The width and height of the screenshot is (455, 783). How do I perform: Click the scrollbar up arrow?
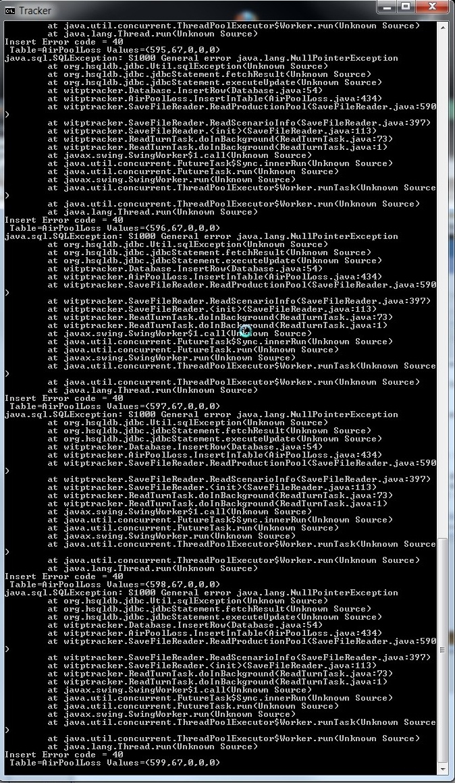443,26
